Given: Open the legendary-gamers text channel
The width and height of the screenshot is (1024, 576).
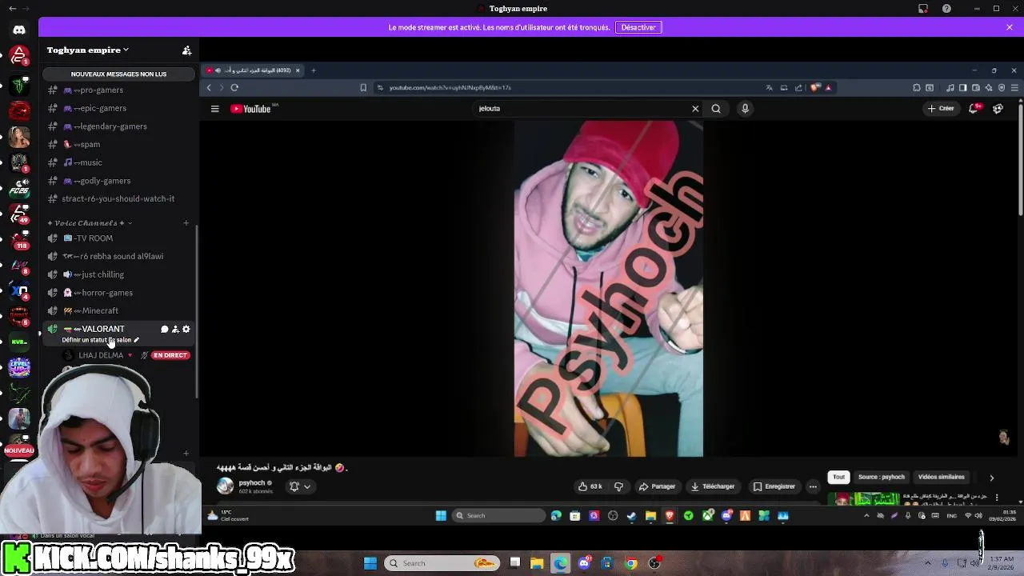Looking at the screenshot, I should [120, 126].
